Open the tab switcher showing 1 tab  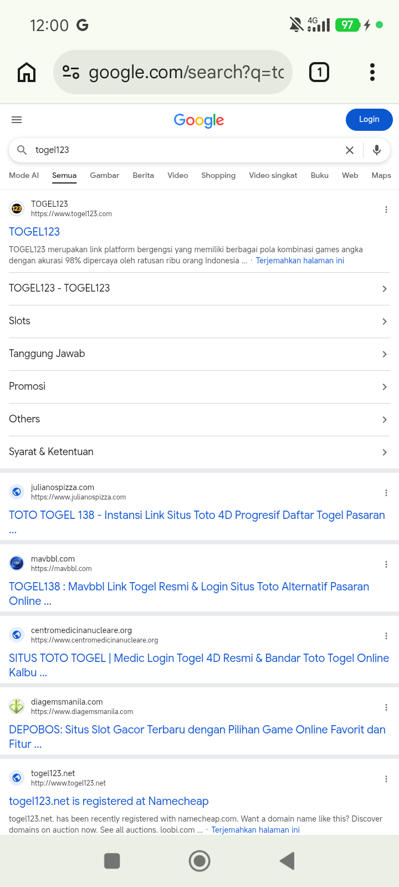[319, 72]
